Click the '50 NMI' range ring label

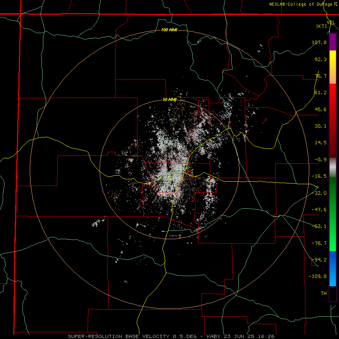pyautogui.click(x=170, y=100)
